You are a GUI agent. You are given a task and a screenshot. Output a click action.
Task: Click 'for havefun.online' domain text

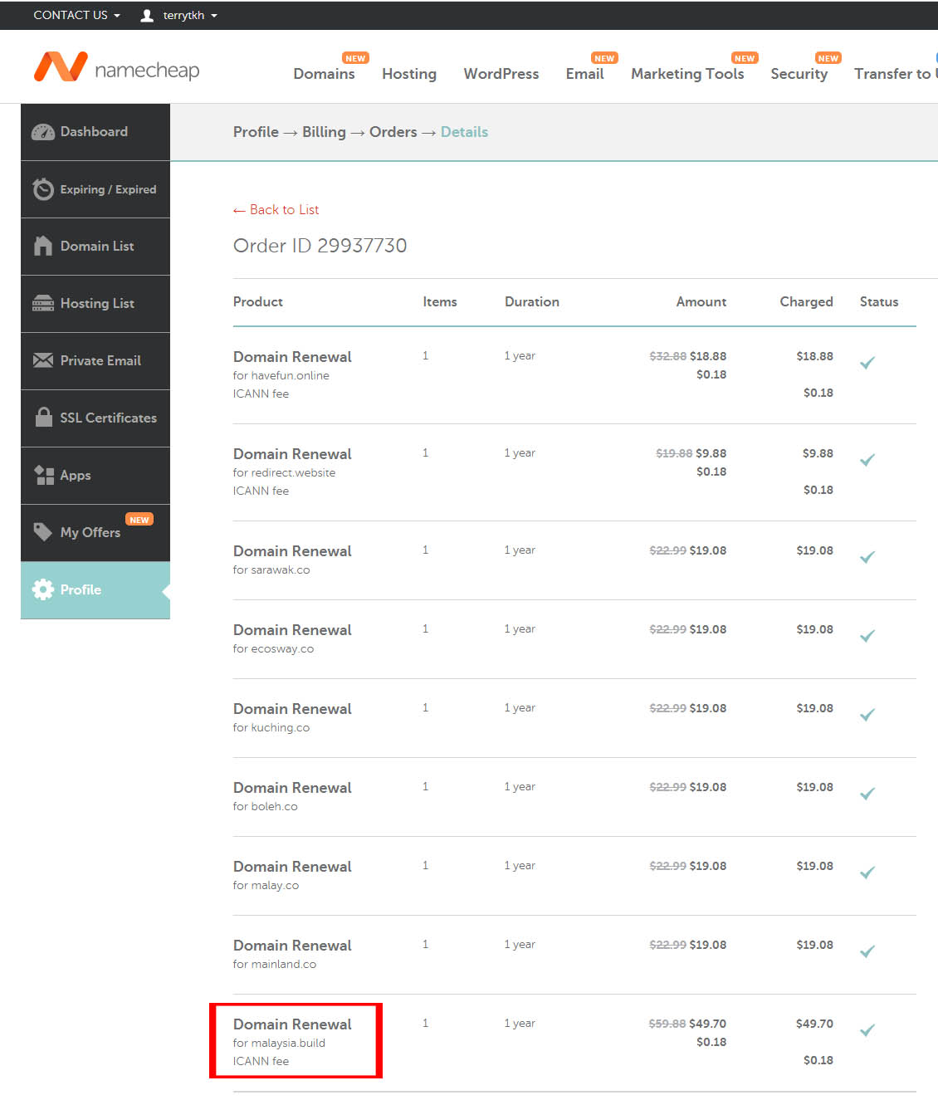pyautogui.click(x=281, y=376)
